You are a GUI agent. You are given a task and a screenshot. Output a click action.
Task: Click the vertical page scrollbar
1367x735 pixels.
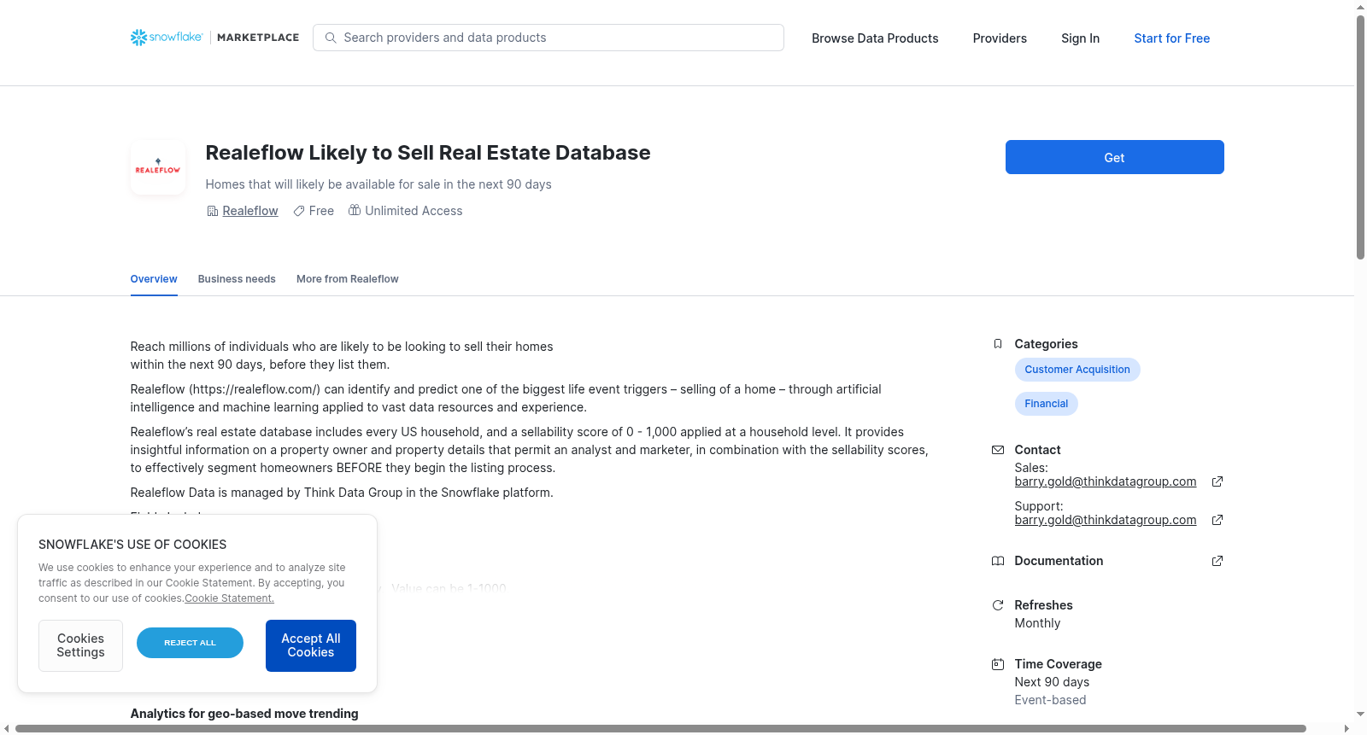pos(1361,137)
